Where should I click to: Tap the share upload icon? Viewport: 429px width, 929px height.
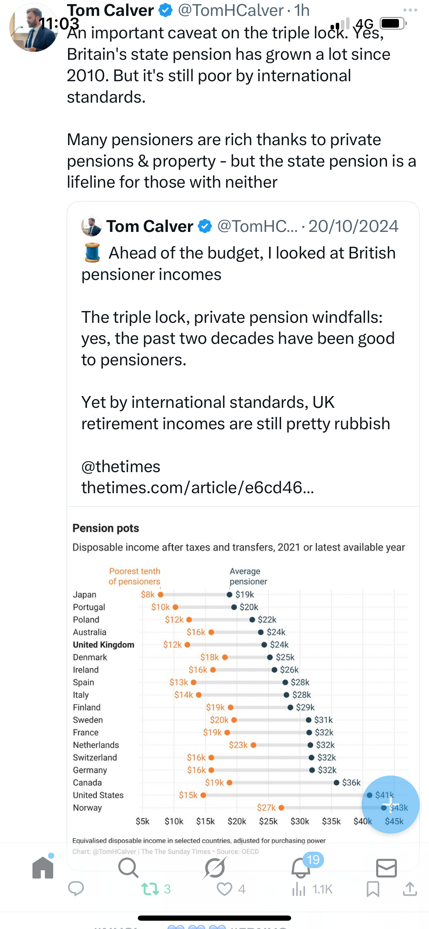410,889
